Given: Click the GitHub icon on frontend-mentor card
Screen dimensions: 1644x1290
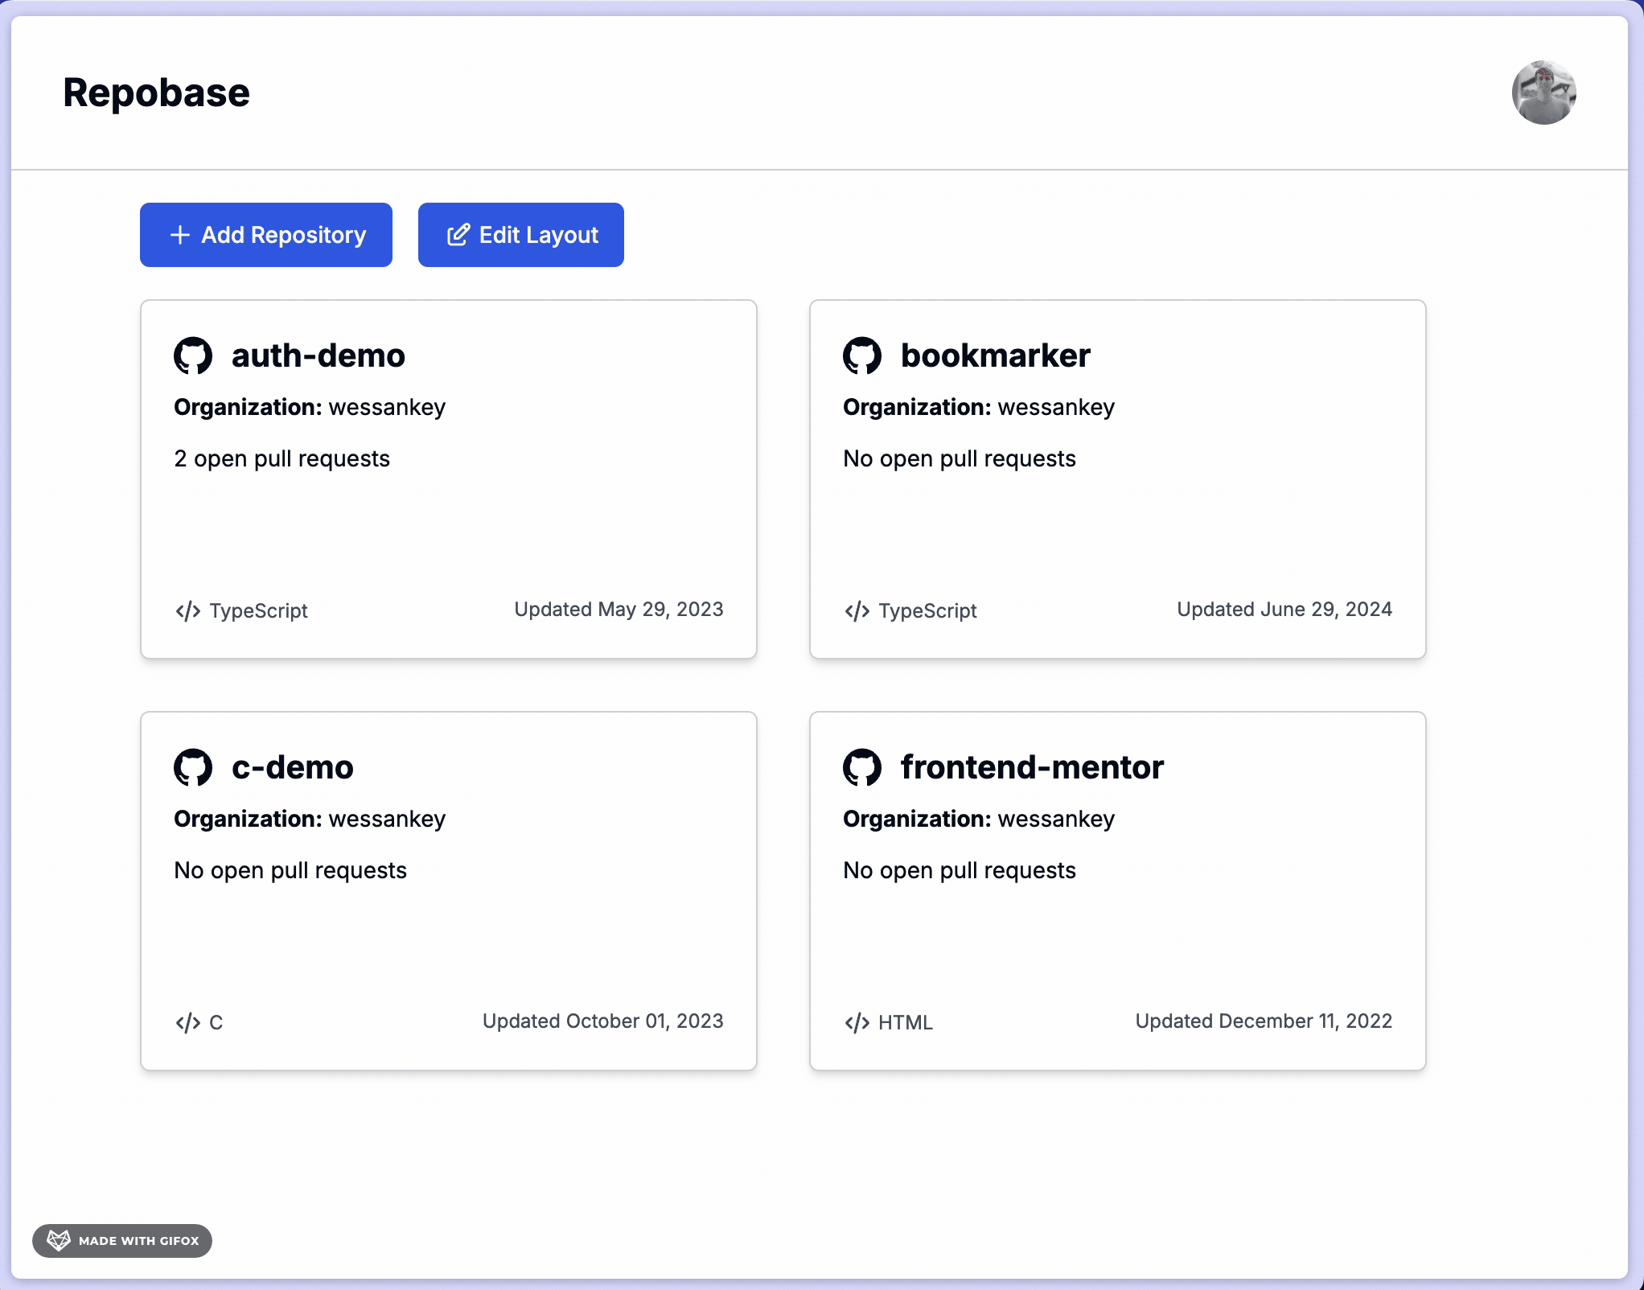Looking at the screenshot, I should [862, 767].
